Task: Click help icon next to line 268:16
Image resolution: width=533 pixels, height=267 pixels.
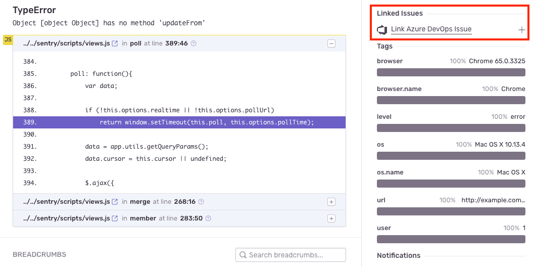Action: (x=201, y=202)
